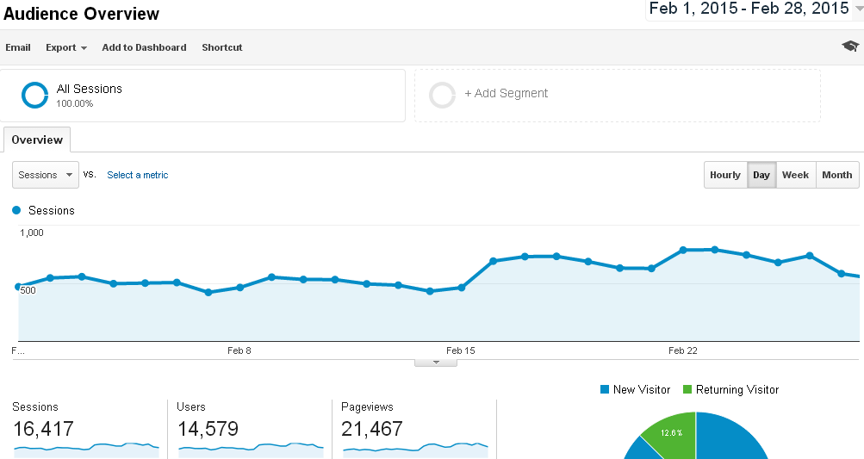The width and height of the screenshot is (864, 459).
Task: Click the Sessions 16,417 value
Action: [43, 429]
